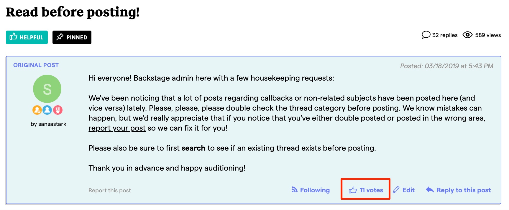The width and height of the screenshot is (509, 210).
Task: Click the pushpin icon in PINNED tag
Action: click(x=60, y=37)
